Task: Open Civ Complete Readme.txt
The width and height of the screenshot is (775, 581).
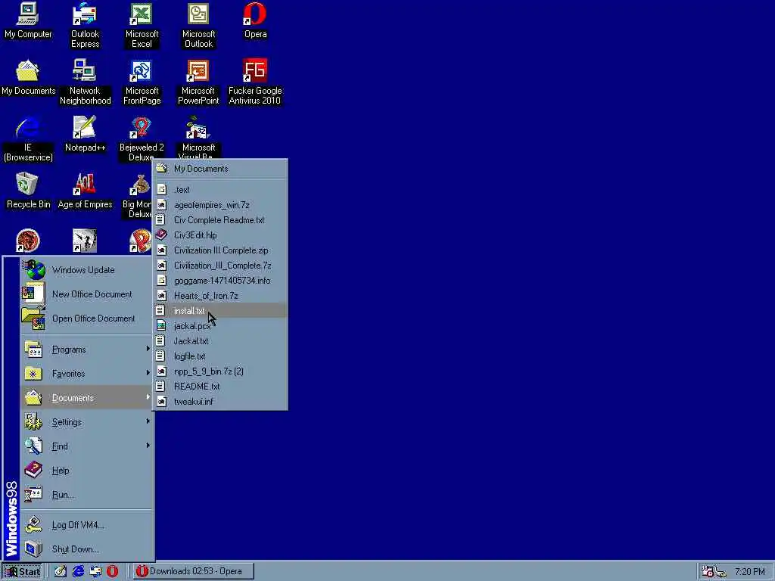Action: [x=220, y=220]
